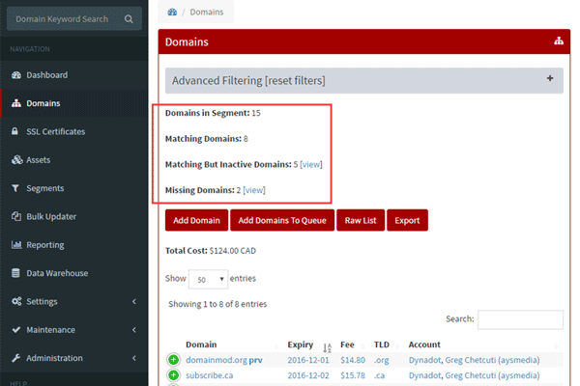Image resolution: width=580 pixels, height=386 pixels.
Task: Click the green plus icon beside subscribe.ca
Action: pos(173,376)
